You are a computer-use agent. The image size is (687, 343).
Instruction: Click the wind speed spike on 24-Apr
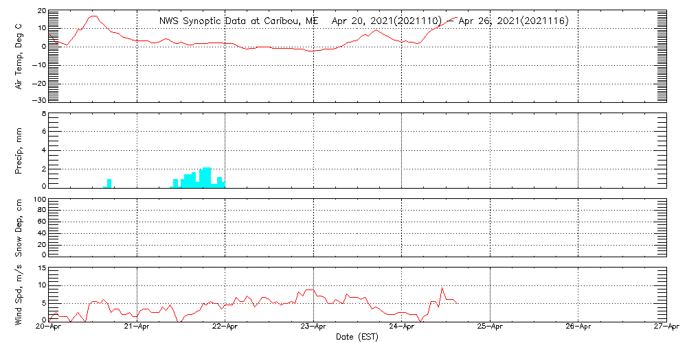pyautogui.click(x=442, y=288)
